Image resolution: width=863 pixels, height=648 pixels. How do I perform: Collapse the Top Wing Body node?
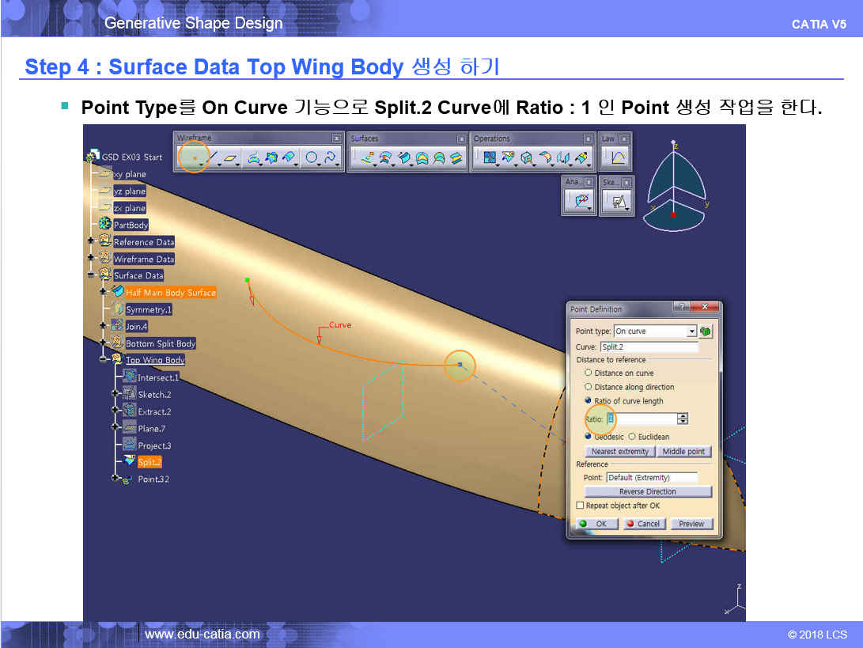pyautogui.click(x=103, y=360)
